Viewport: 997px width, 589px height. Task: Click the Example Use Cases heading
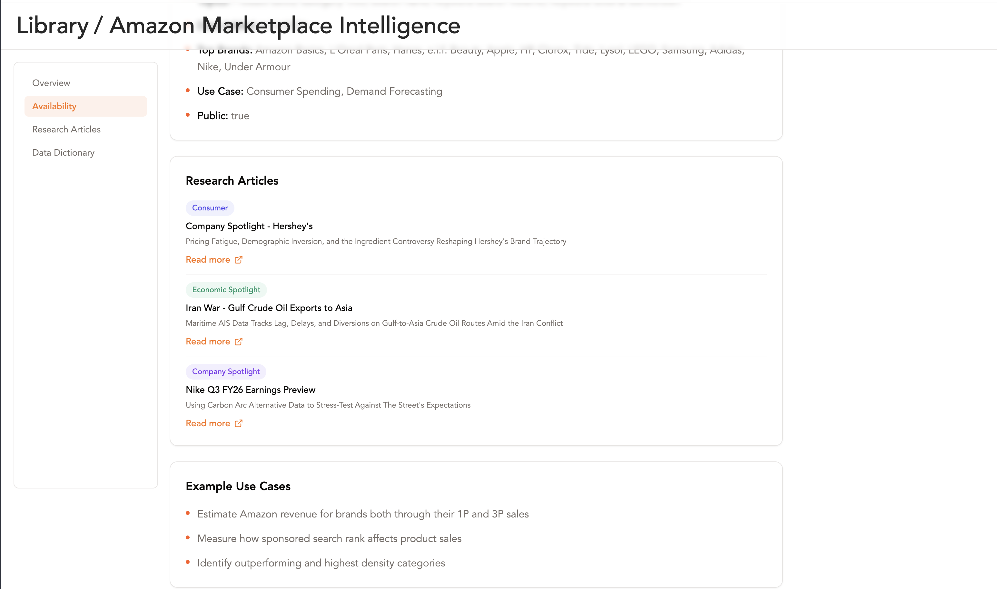[238, 486]
